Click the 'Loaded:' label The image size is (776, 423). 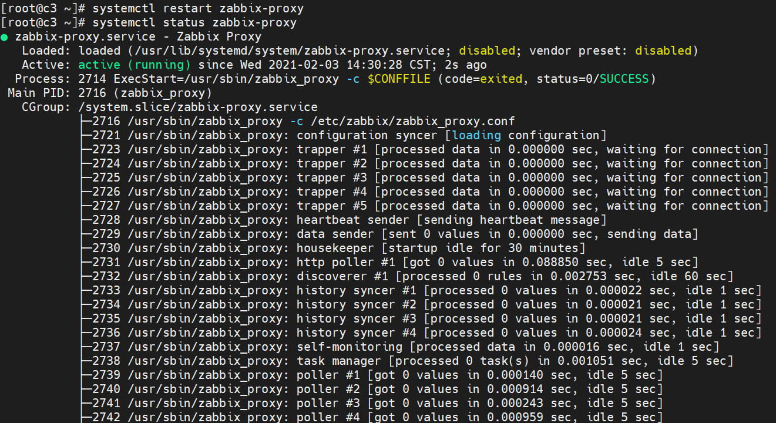(x=46, y=51)
